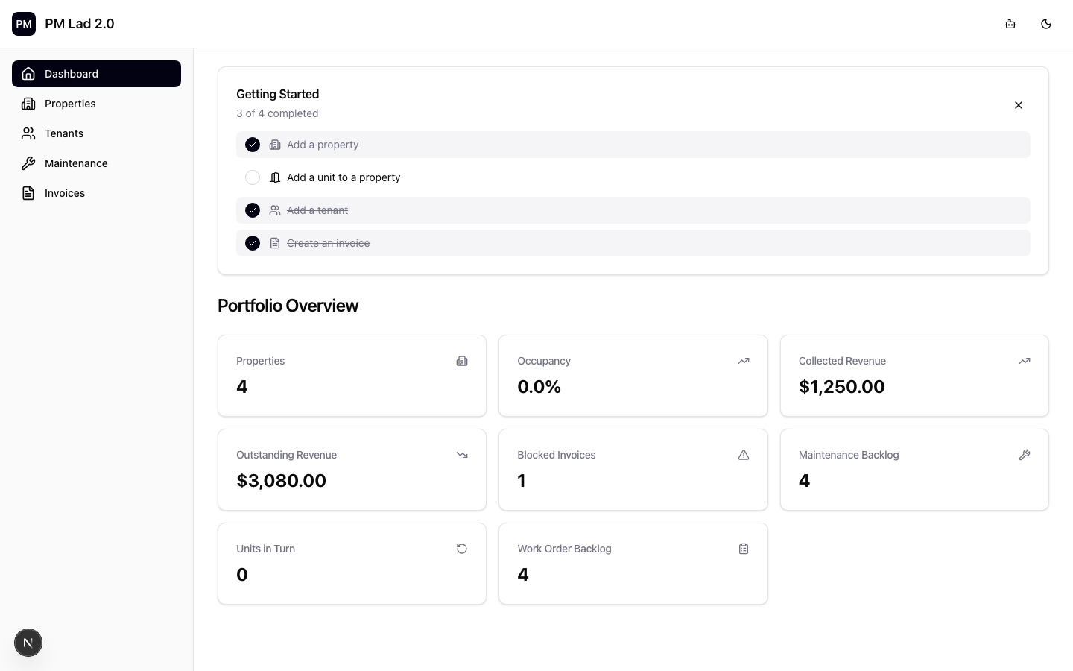Uncheck the Create an invoice checkbox
The image size is (1073, 671).
pos(253,243)
